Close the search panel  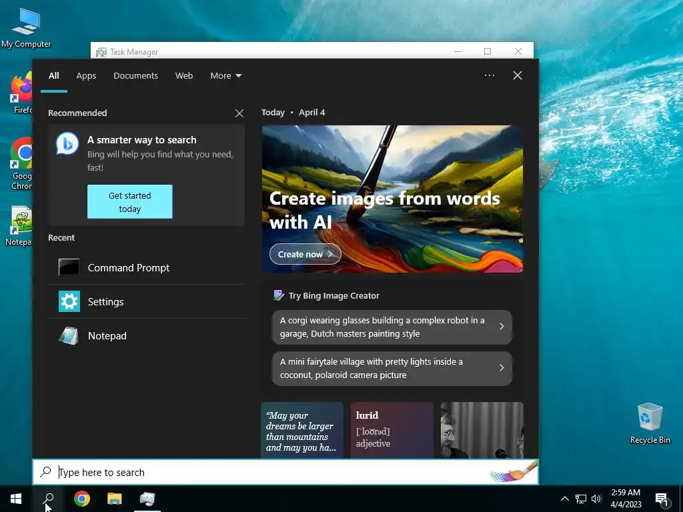tap(518, 75)
